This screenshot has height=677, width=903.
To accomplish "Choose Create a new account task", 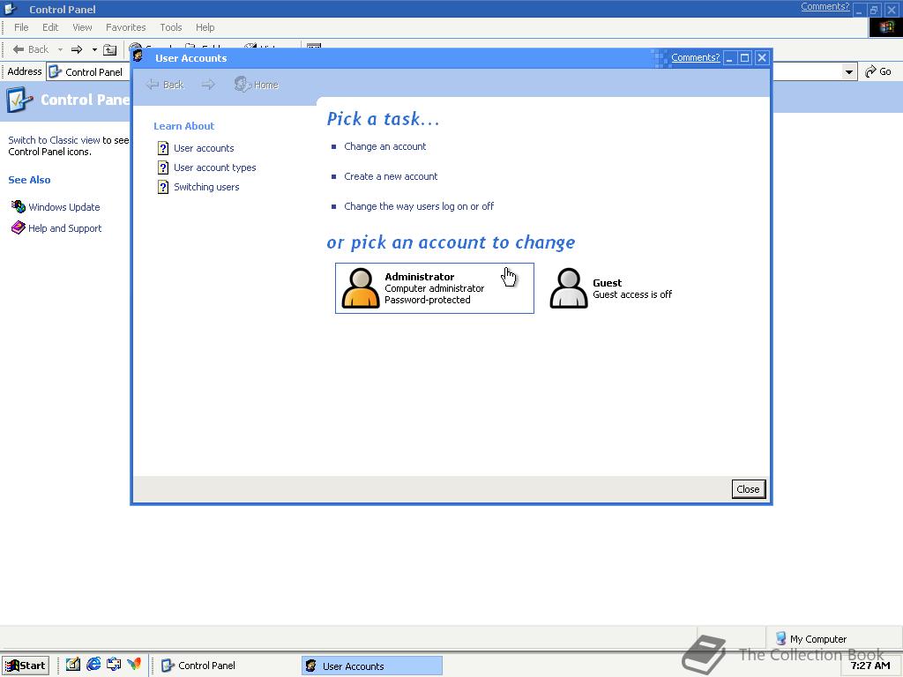I will click(x=391, y=176).
